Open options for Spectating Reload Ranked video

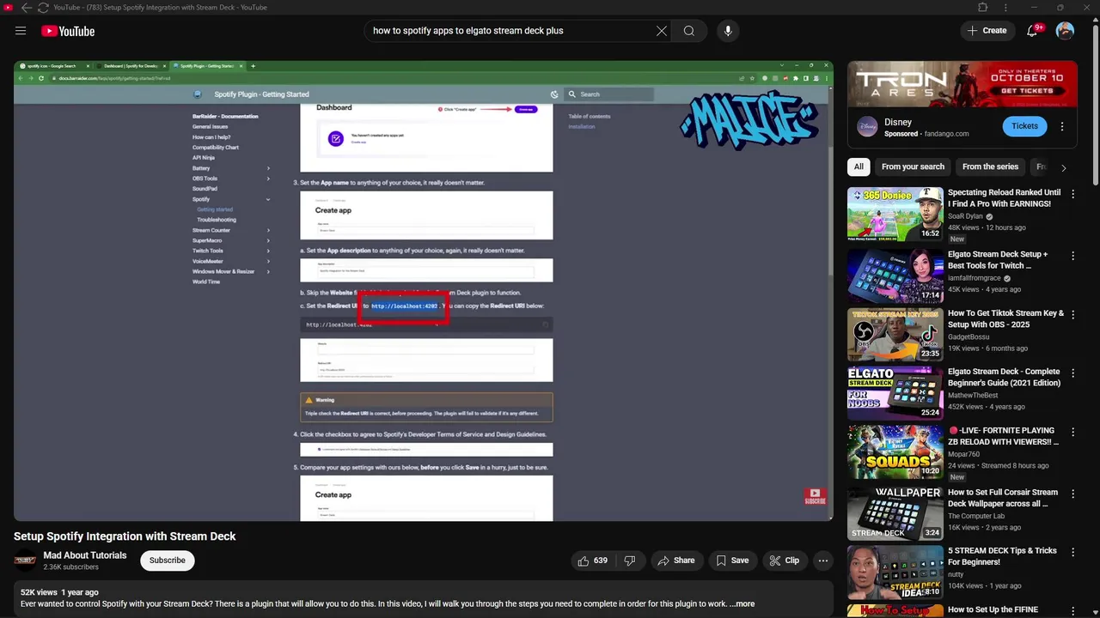pyautogui.click(x=1072, y=194)
